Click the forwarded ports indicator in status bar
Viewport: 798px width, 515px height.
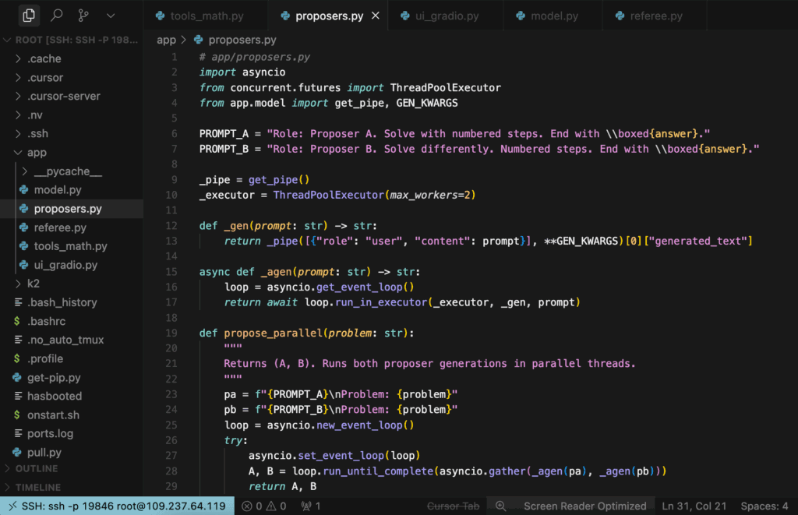tap(311, 506)
